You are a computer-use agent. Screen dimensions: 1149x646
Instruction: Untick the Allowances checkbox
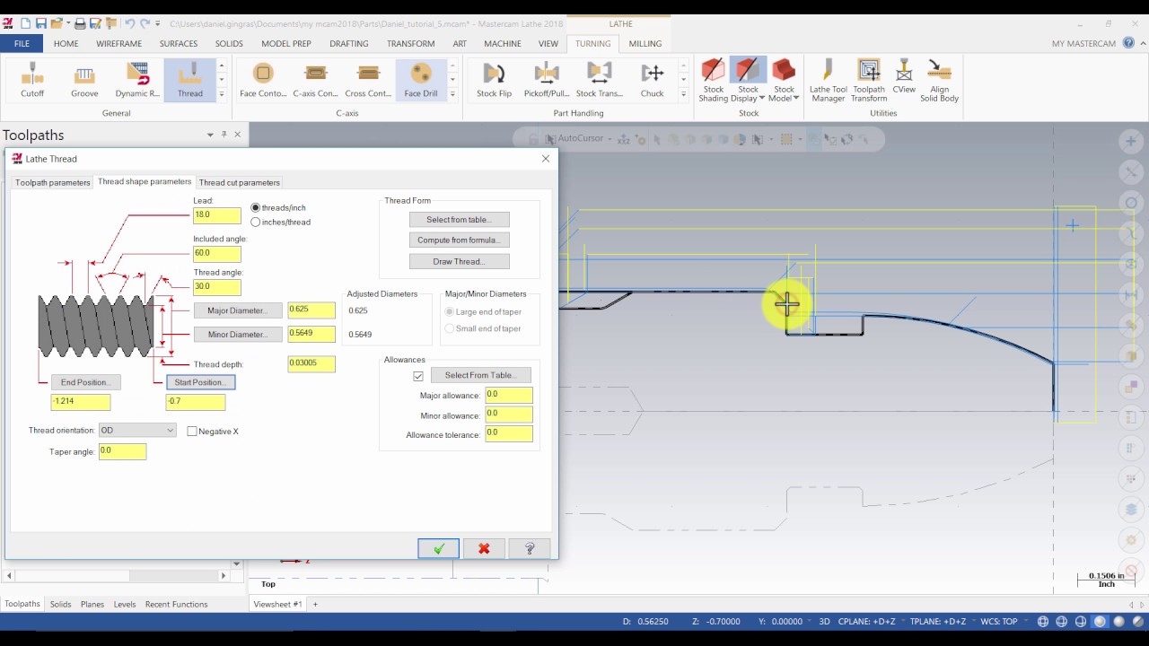pyautogui.click(x=418, y=376)
